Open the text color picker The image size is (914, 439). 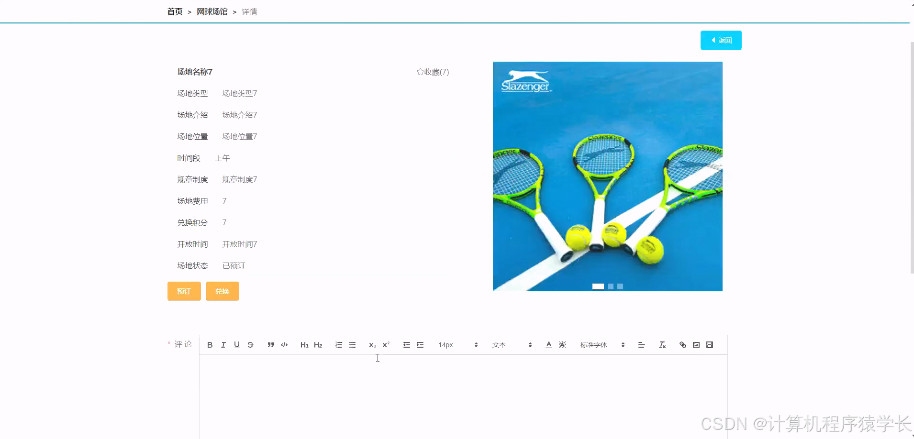click(549, 345)
